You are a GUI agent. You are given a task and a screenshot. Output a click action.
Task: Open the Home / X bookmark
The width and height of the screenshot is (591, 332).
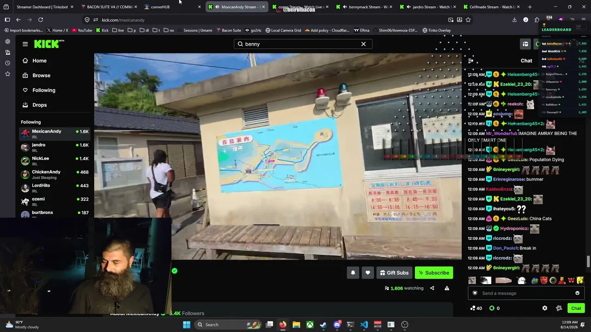(x=57, y=30)
